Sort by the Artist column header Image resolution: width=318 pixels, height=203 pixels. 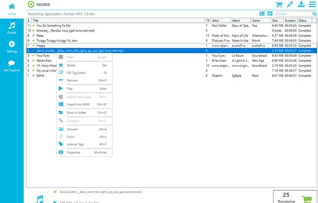click(x=220, y=20)
